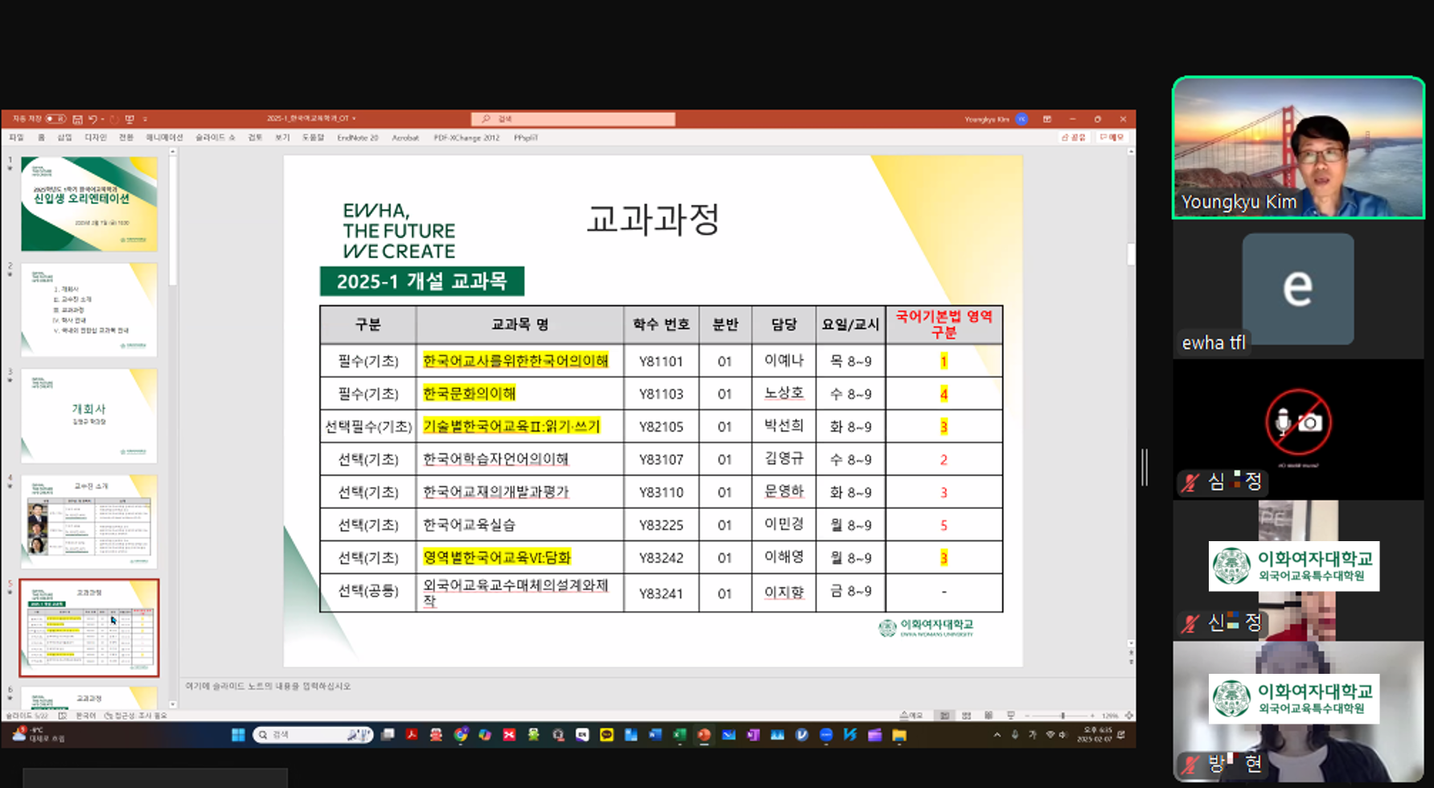Viewport: 1434px width, 788px height.
Task: Open the 전환 (Transitions) ribbon tab
Action: [x=126, y=137]
